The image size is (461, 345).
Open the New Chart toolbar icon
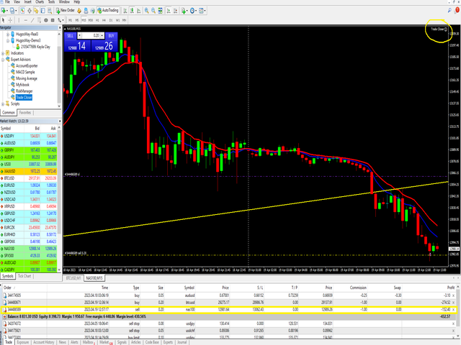pos(4,11)
